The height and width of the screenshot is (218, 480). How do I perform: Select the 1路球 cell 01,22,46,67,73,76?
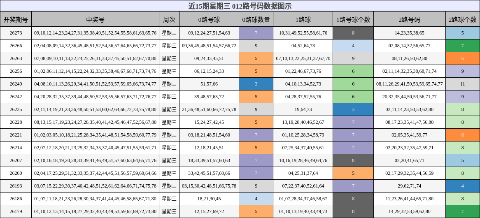(x=303, y=71)
